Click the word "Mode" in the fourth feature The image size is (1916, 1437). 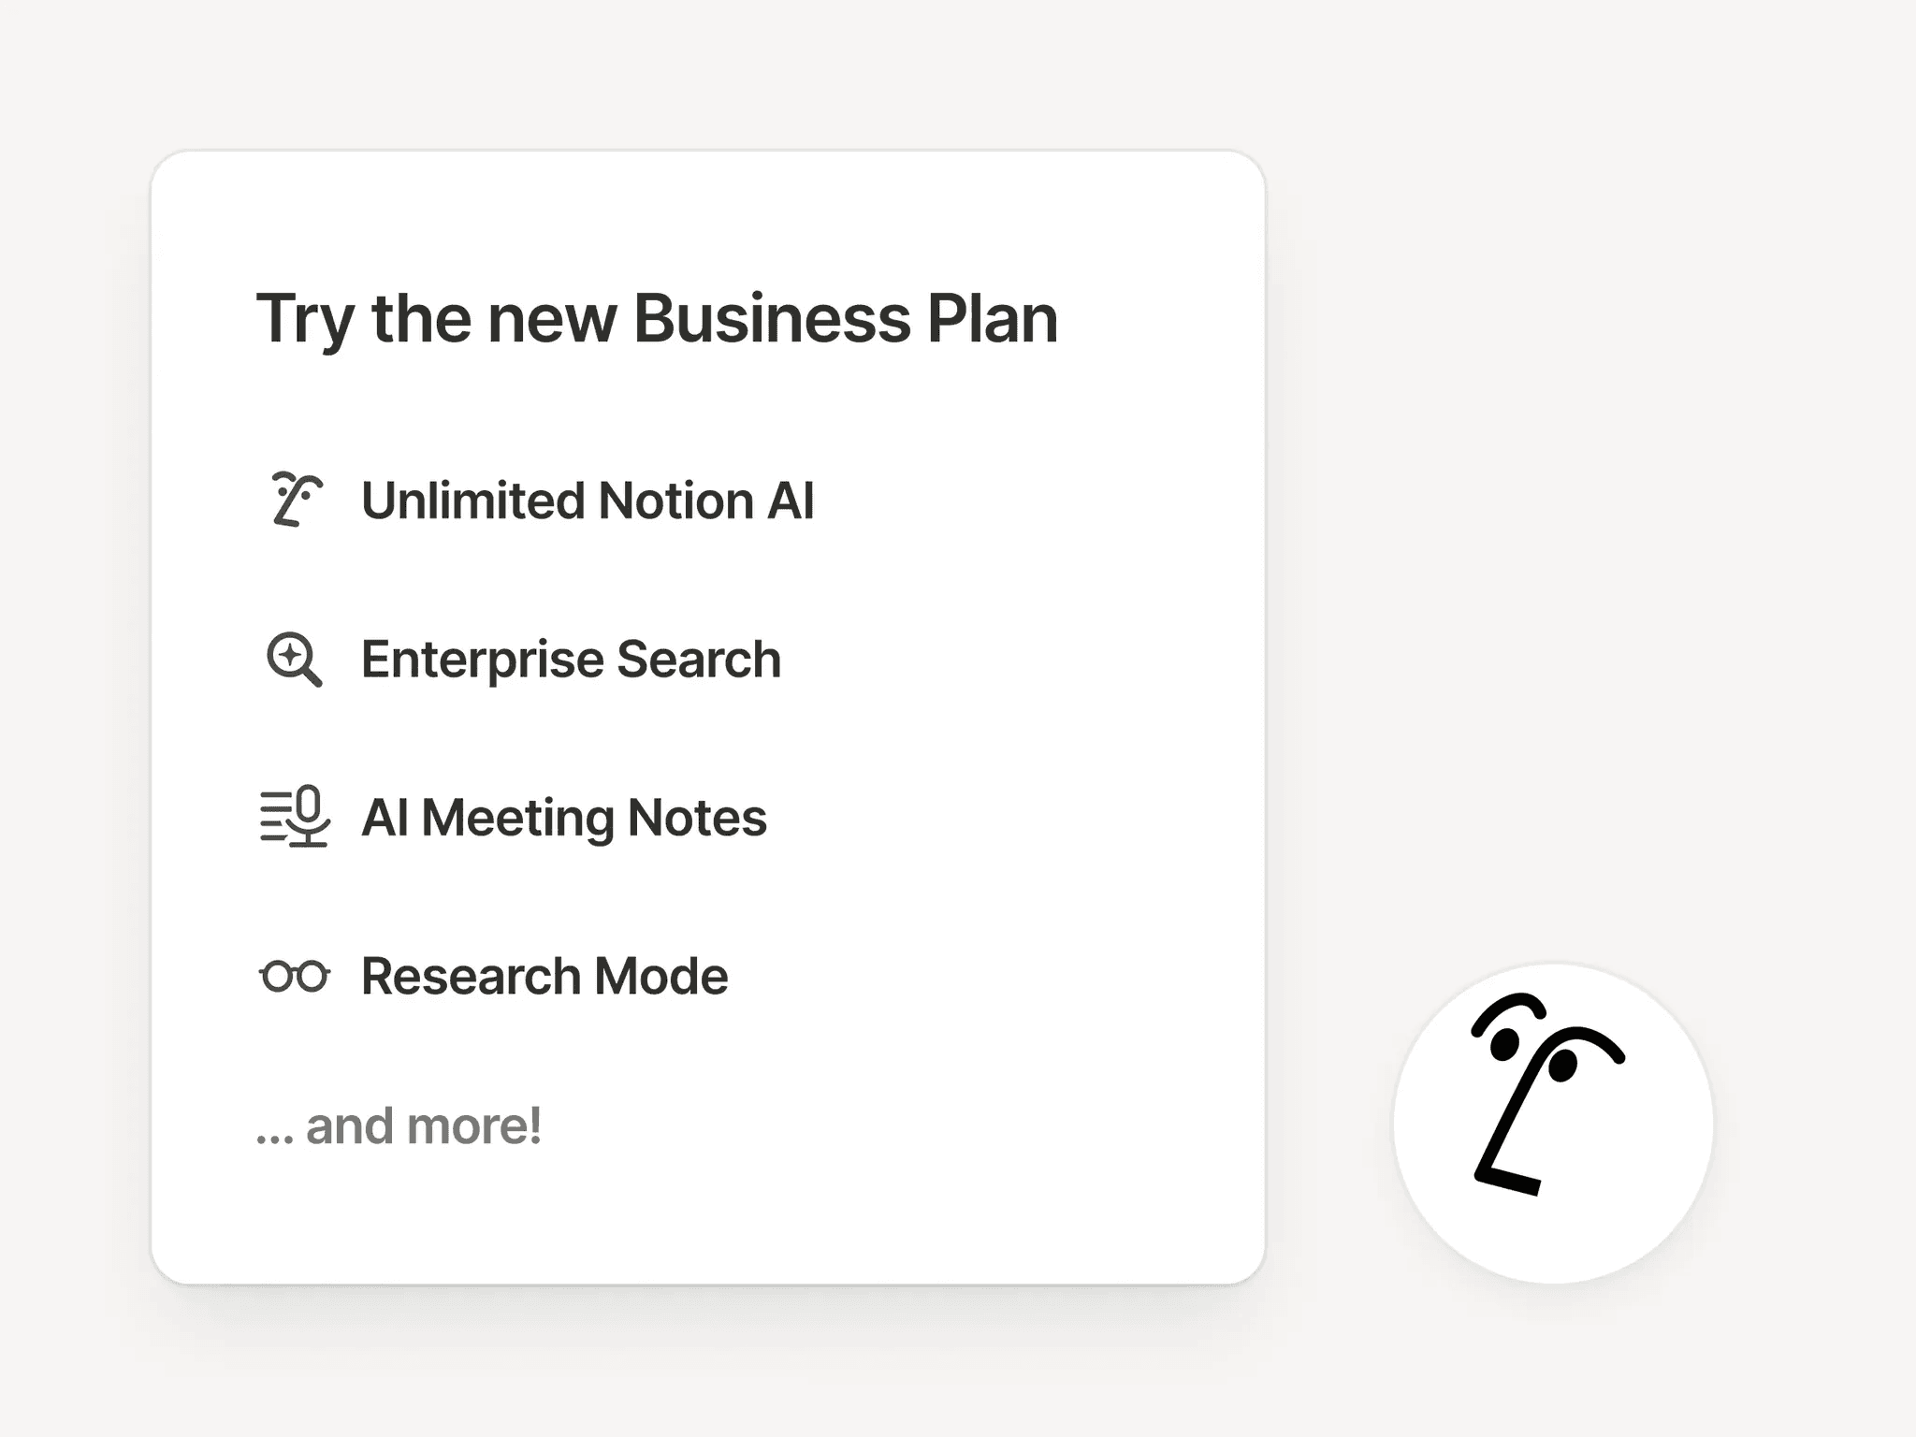coord(661,977)
